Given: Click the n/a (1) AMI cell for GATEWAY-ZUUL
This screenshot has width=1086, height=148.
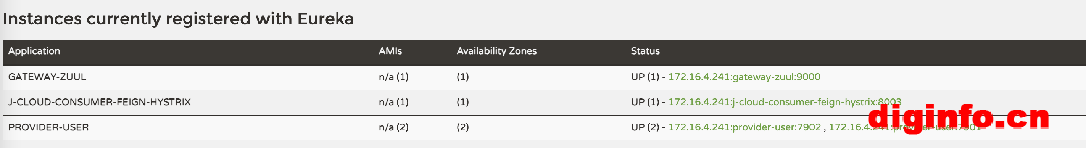Looking at the screenshot, I should coord(393,77).
